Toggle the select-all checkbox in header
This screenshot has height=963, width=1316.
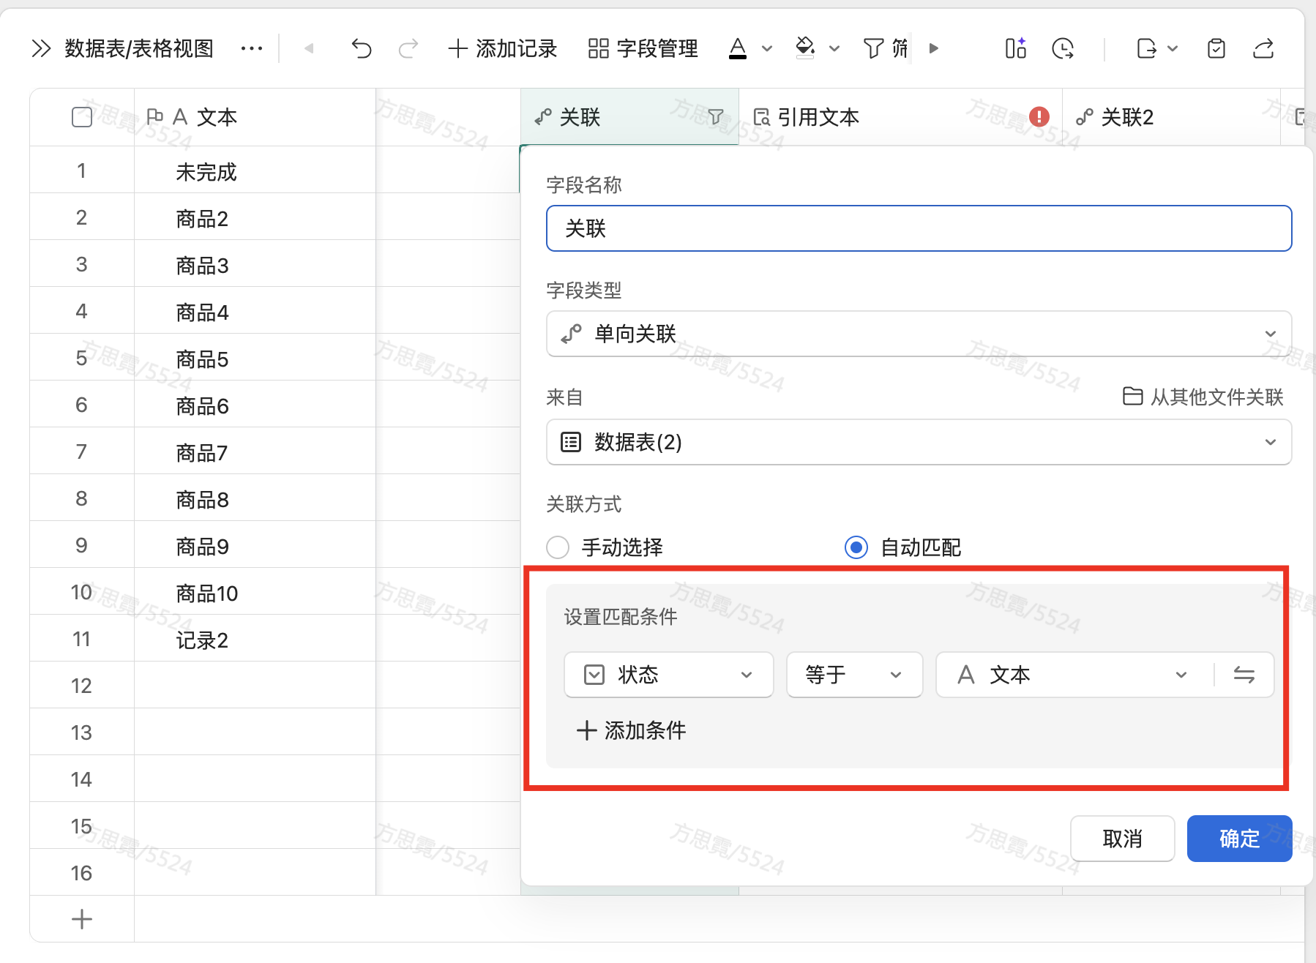pyautogui.click(x=82, y=117)
